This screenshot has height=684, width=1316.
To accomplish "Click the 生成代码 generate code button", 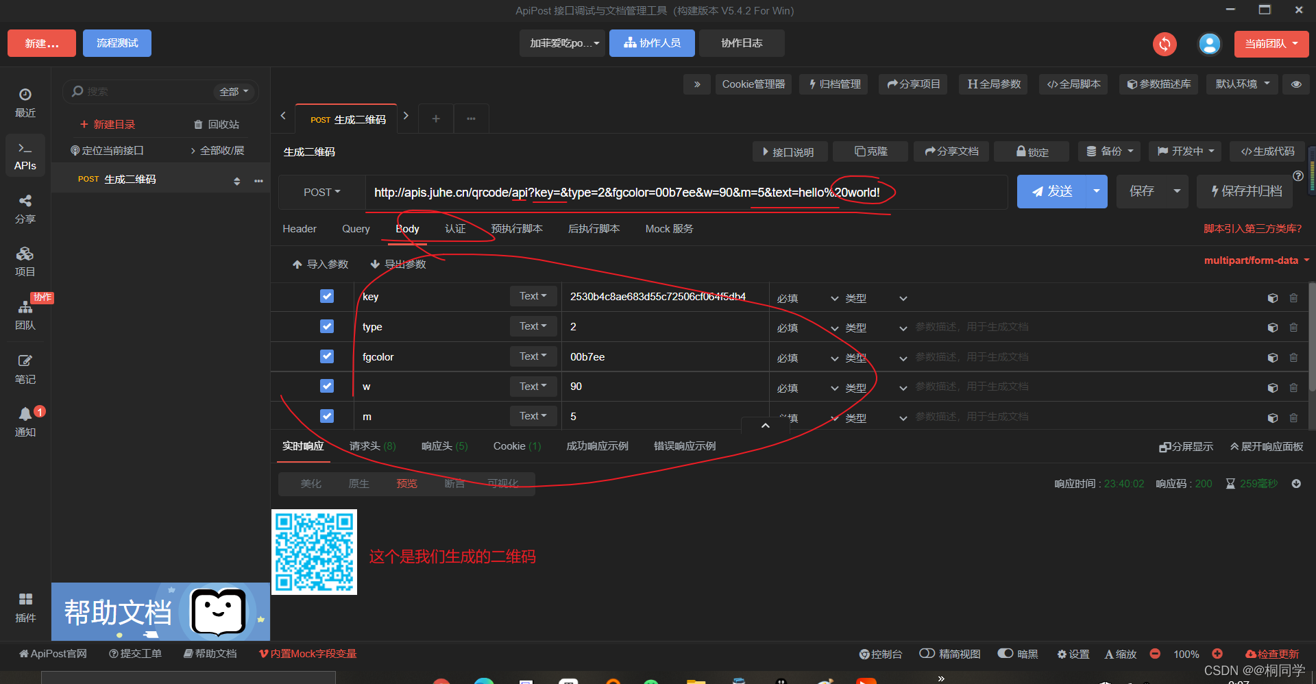I will click(x=1267, y=151).
